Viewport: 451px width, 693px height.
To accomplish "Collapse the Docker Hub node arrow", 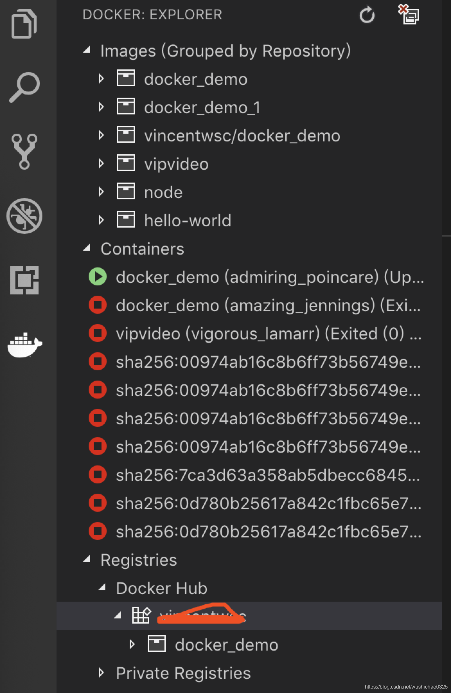I will tap(102, 587).
